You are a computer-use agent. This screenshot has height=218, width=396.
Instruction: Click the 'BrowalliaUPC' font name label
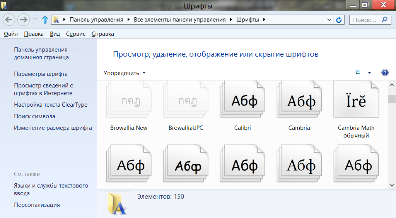(186, 128)
